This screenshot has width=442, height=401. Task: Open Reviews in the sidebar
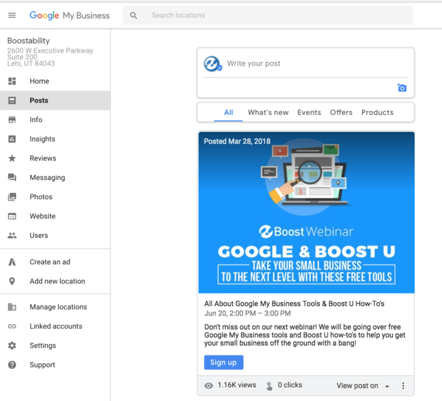[56, 158]
